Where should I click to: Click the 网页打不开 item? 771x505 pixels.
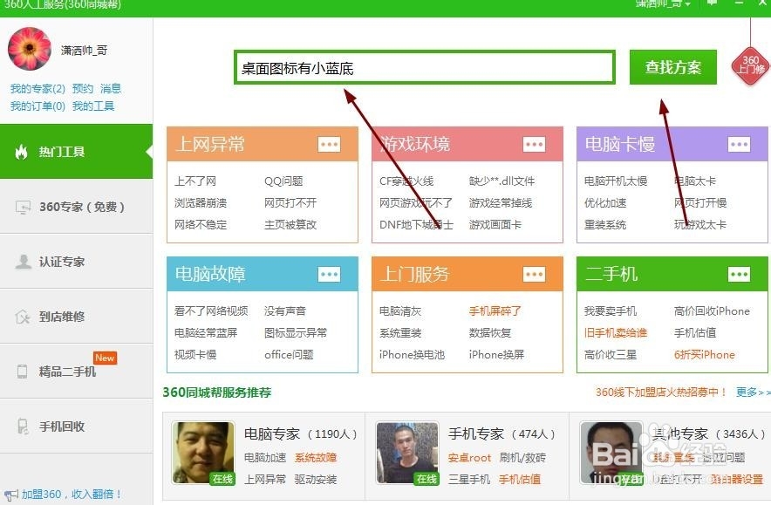(290, 203)
